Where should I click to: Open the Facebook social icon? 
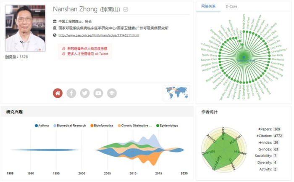(x=71, y=93)
